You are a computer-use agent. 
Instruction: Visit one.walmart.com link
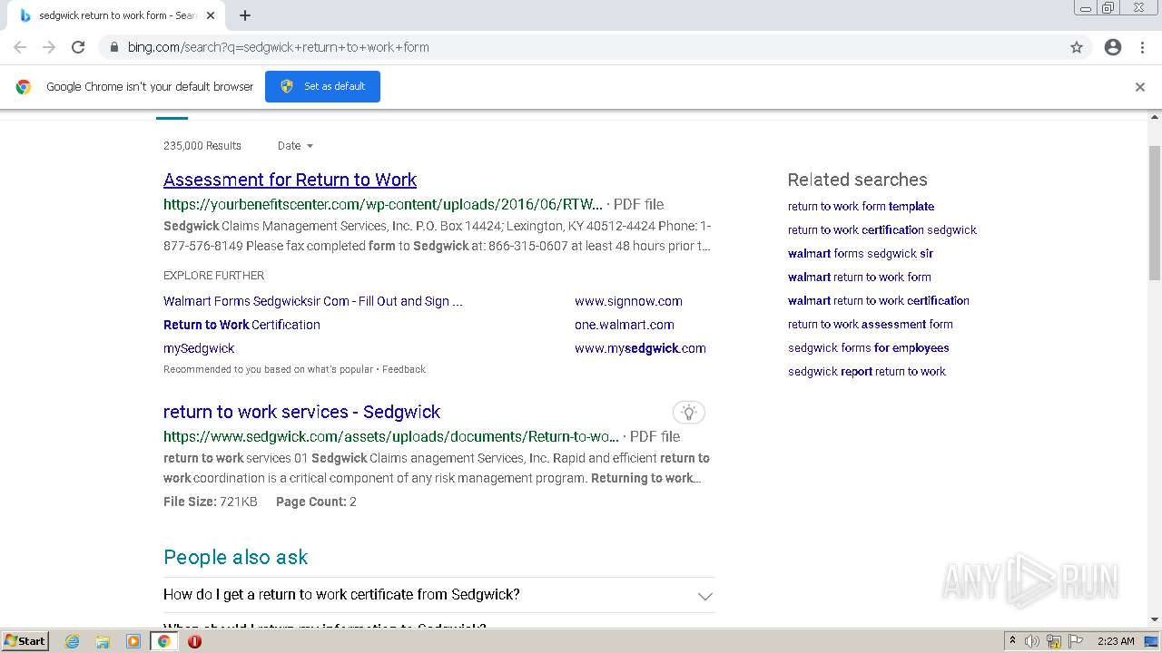(625, 325)
